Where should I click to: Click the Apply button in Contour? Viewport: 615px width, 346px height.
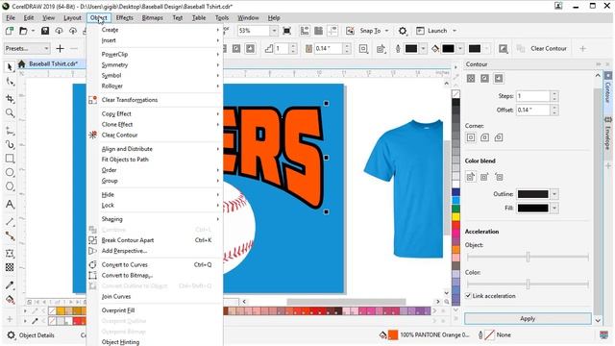pyautogui.click(x=528, y=318)
